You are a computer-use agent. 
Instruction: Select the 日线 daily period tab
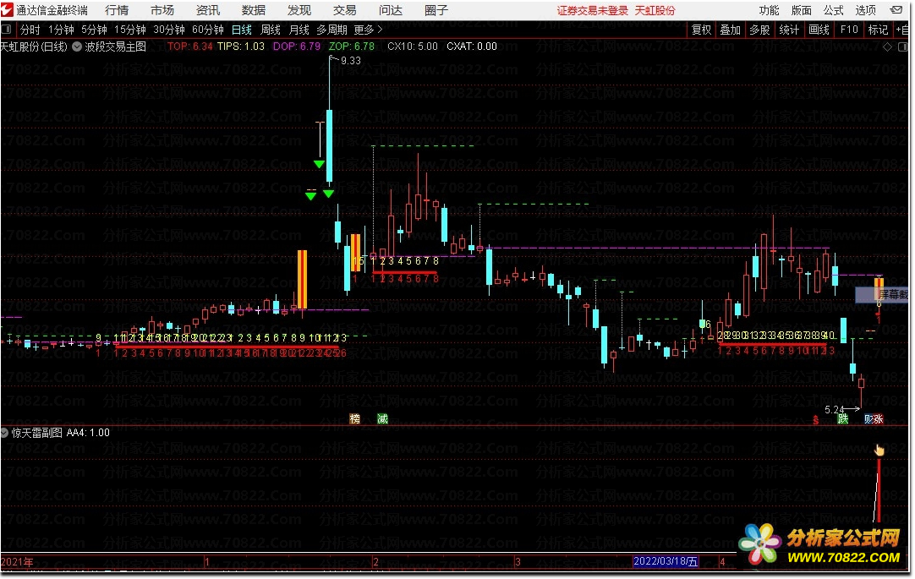coord(242,29)
